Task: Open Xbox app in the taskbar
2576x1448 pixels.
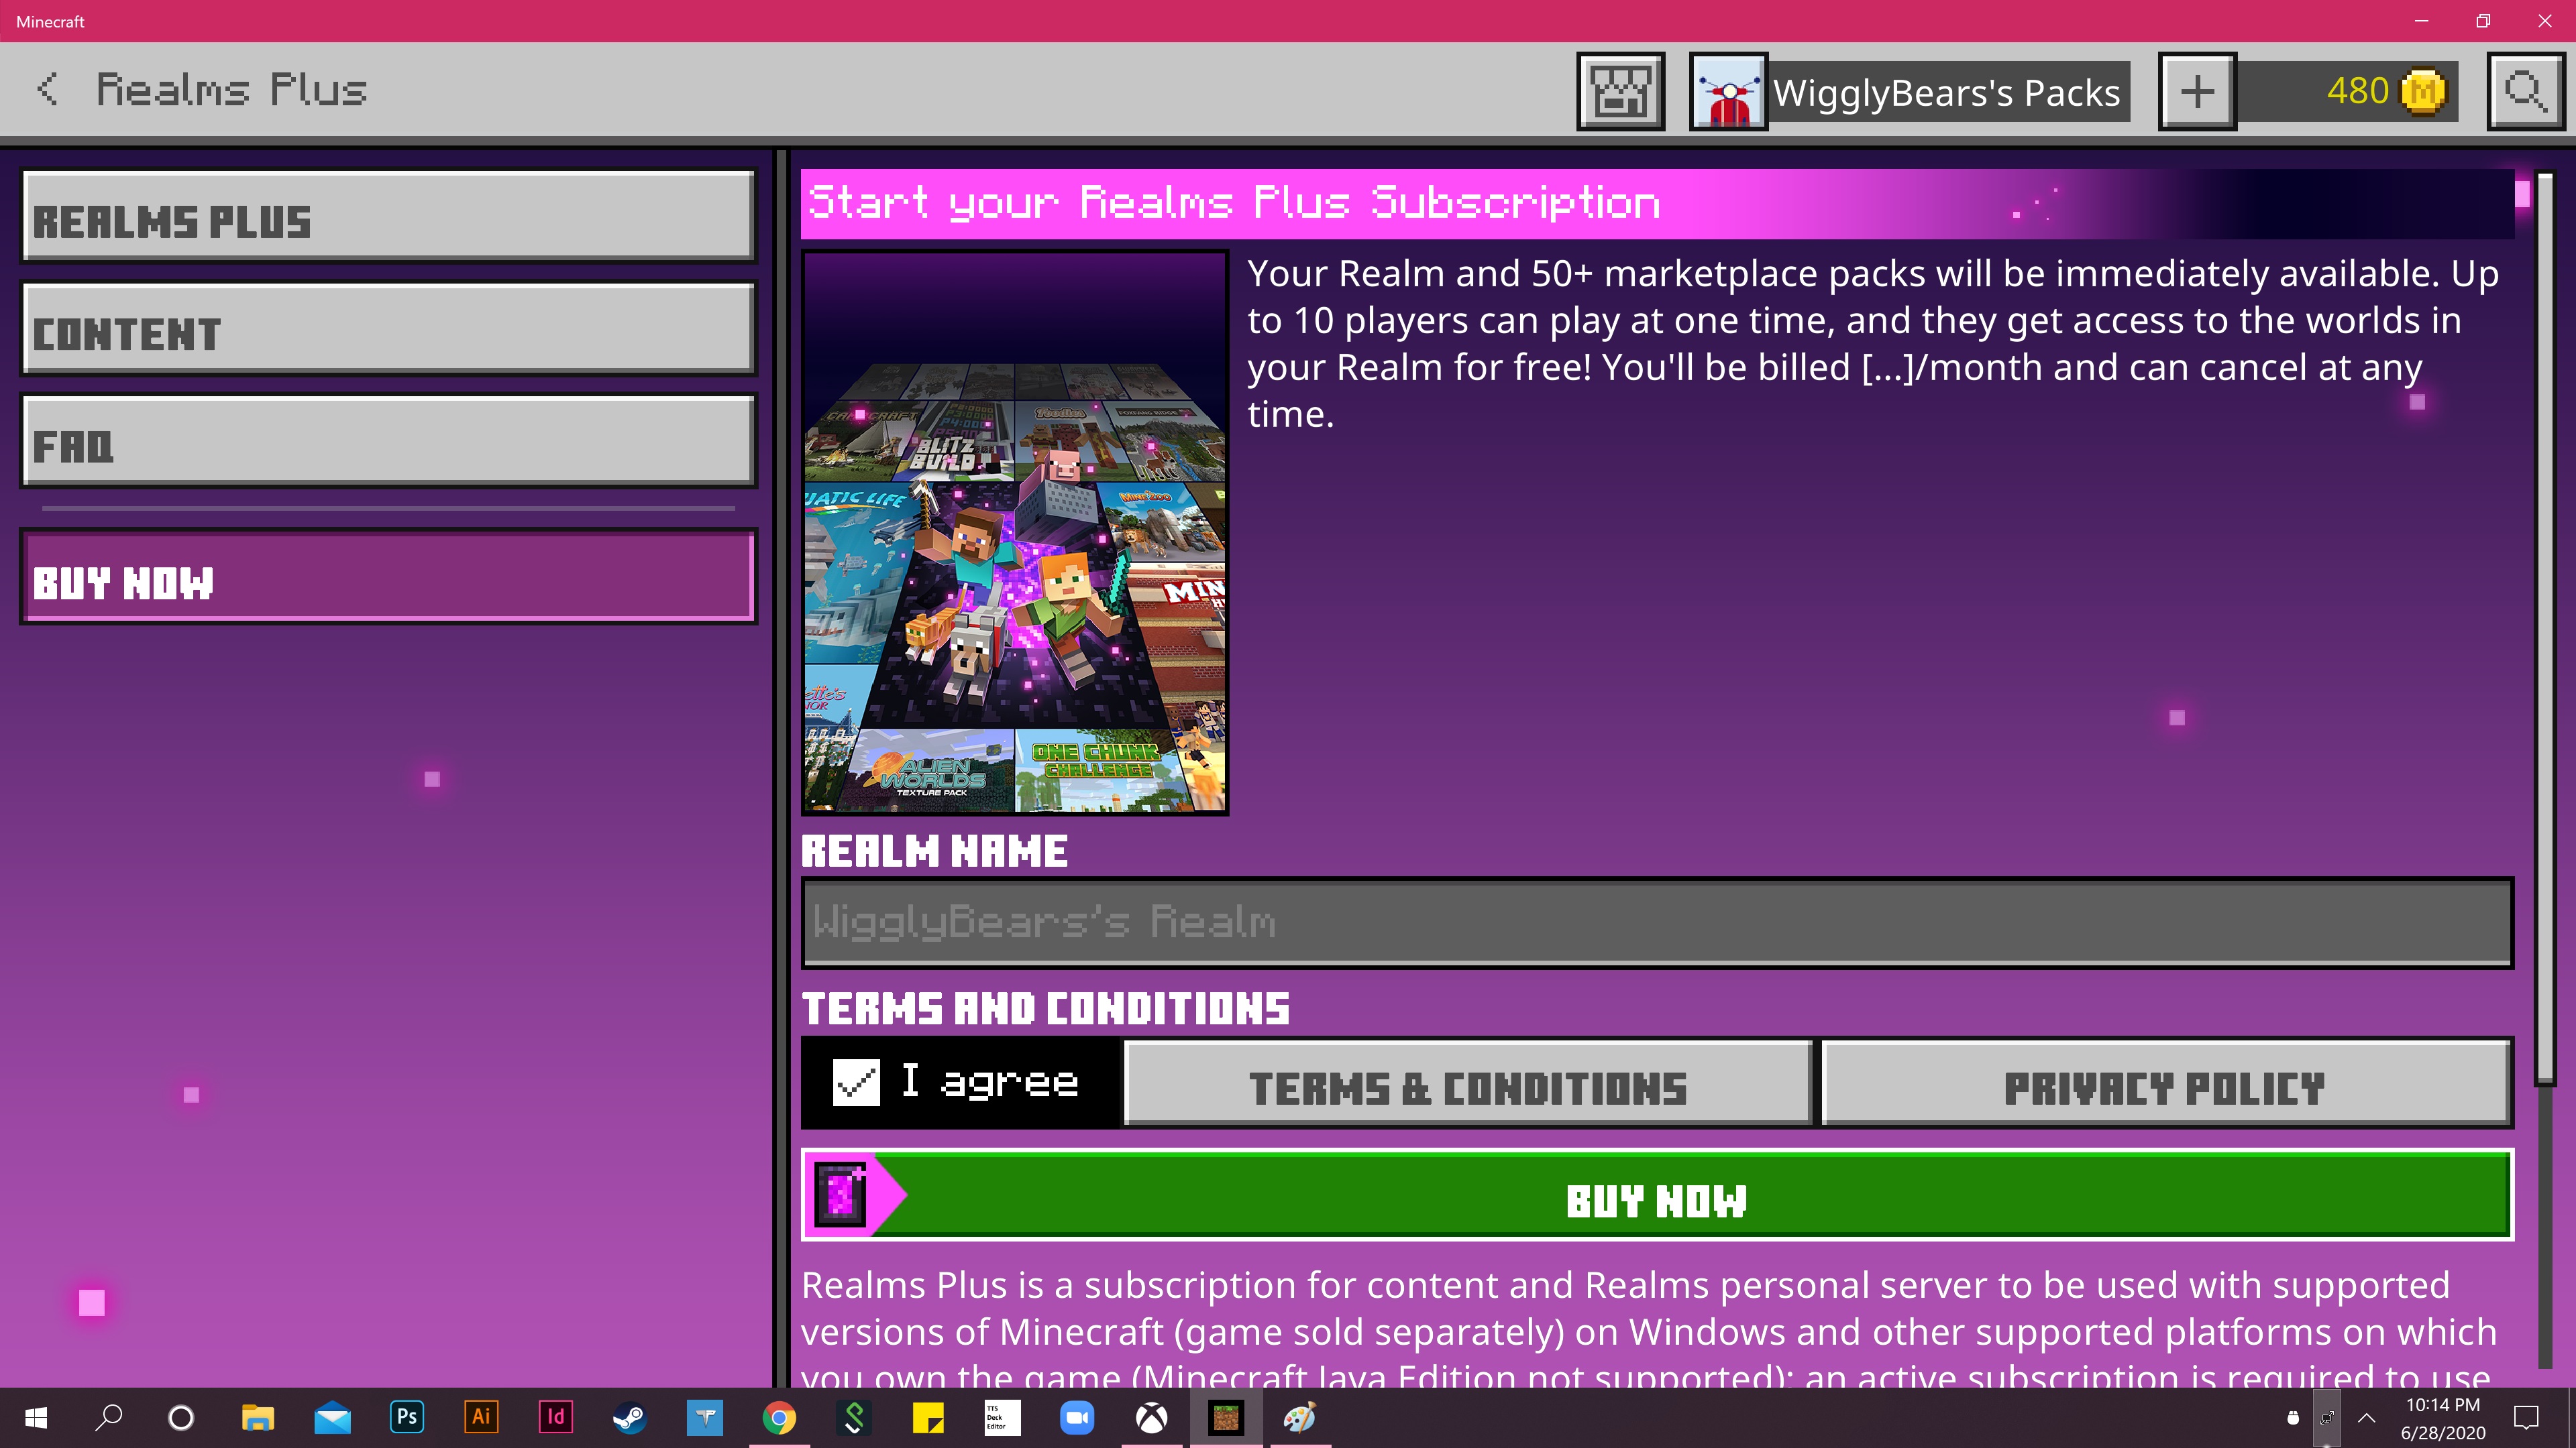Action: pos(1151,1417)
